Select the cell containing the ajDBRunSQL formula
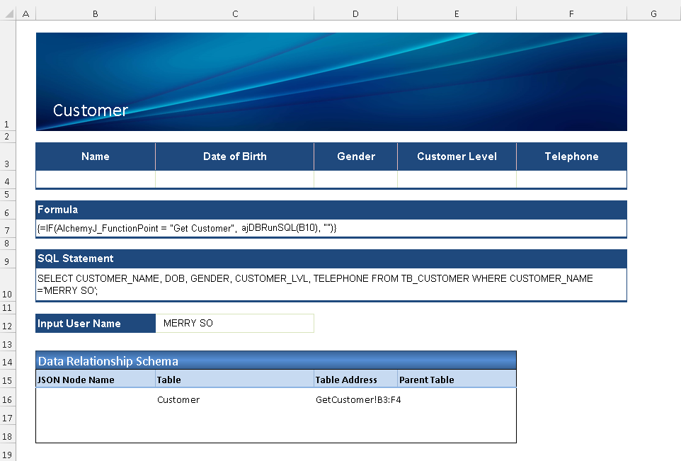This screenshot has height=461, width=681. click(331, 228)
